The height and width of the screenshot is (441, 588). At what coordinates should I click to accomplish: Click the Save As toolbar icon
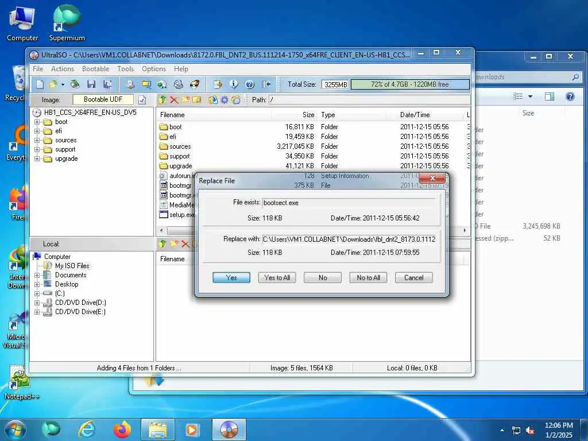click(x=107, y=84)
